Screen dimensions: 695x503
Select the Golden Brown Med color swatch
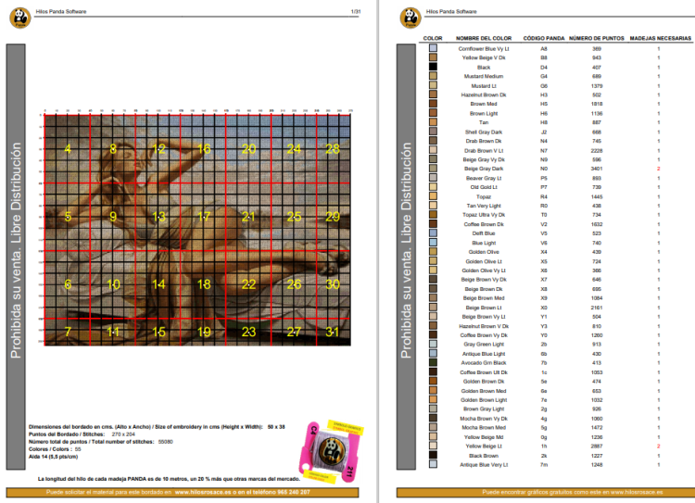pos(433,390)
